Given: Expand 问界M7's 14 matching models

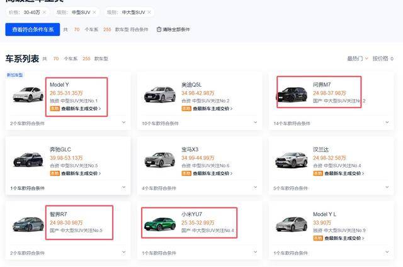Looking at the screenshot, I should pyautogui.click(x=387, y=123).
